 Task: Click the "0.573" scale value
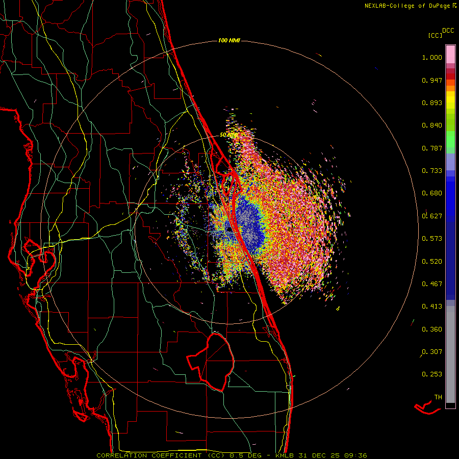point(432,239)
